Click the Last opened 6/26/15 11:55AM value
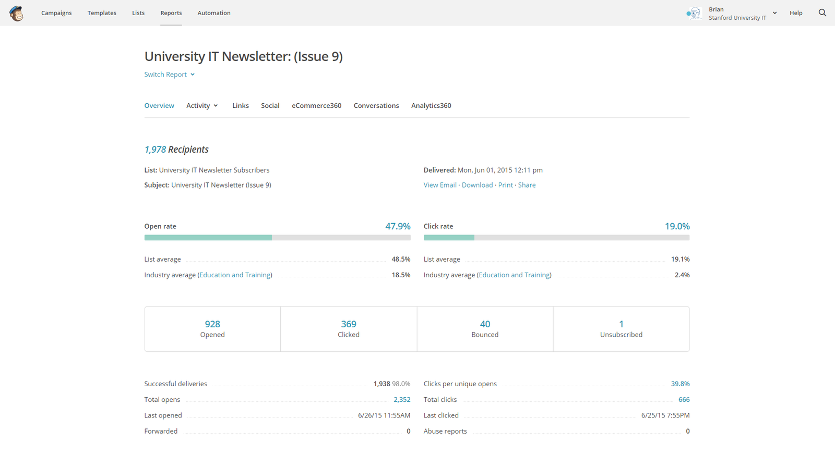 [384, 415]
